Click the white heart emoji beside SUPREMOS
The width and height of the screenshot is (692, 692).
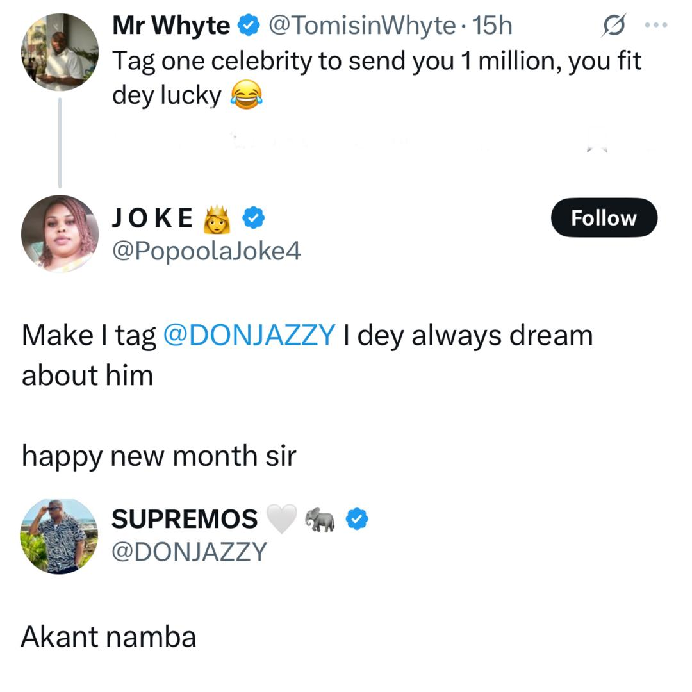[281, 519]
